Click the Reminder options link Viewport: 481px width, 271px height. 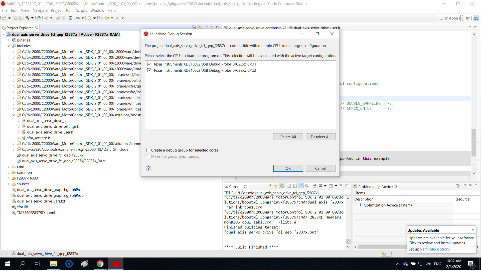435,249
